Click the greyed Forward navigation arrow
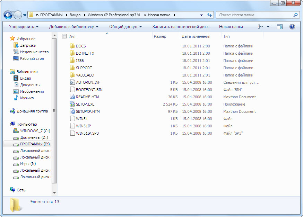 coord(18,15)
